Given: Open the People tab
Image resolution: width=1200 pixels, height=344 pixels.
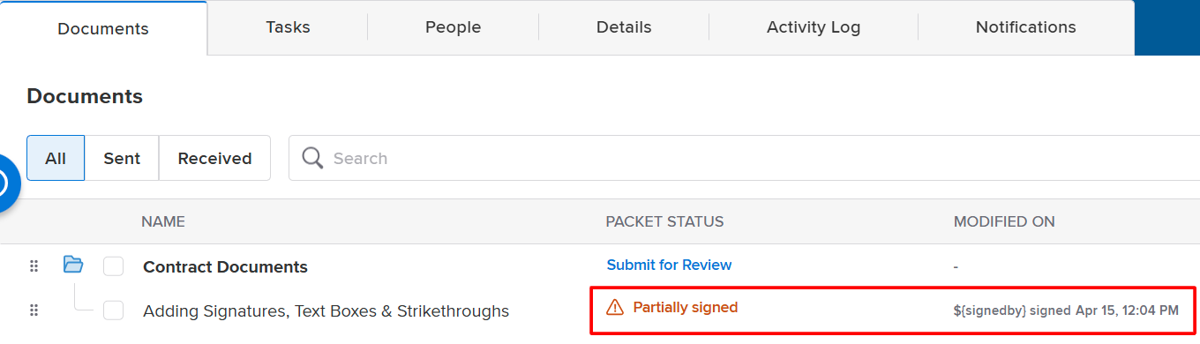Looking at the screenshot, I should click(x=453, y=27).
